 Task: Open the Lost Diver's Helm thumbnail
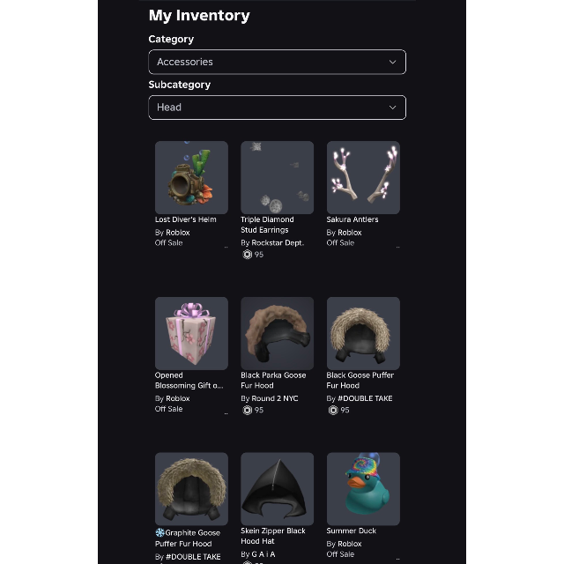point(191,178)
